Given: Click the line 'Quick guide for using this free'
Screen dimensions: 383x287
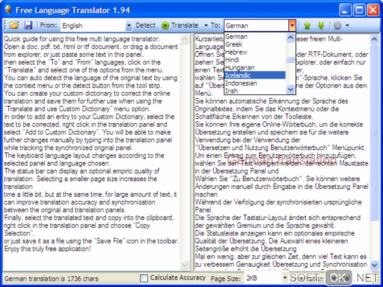Looking at the screenshot, I should (x=82, y=39).
